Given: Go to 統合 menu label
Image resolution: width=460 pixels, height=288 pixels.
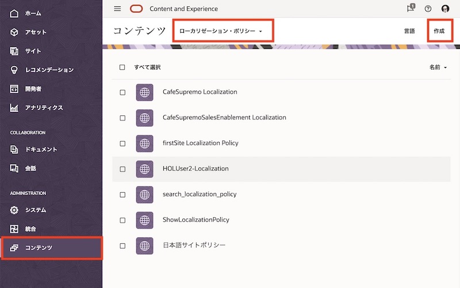Looking at the screenshot, I should click(x=30, y=229).
